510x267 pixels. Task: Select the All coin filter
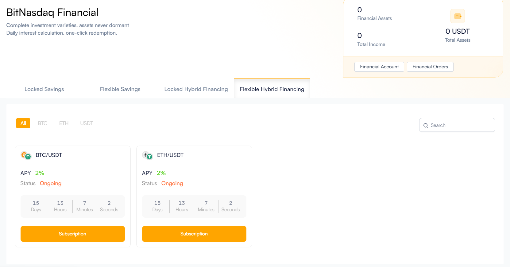coord(23,123)
